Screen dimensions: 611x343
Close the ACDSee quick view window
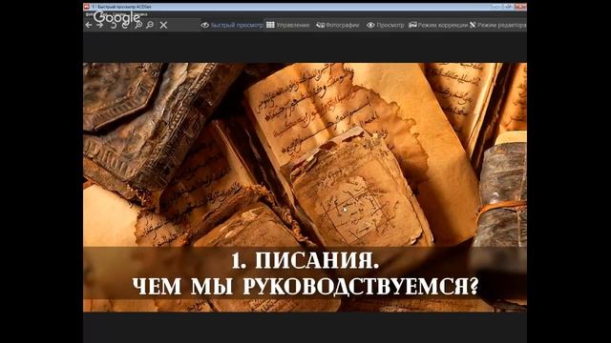pos(520,7)
